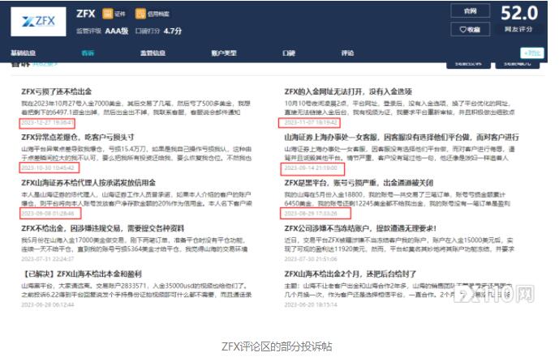The width and height of the screenshot is (559, 361).
Task: Click timestamp 2023-07-30 21:51:06
Action: click(311, 259)
